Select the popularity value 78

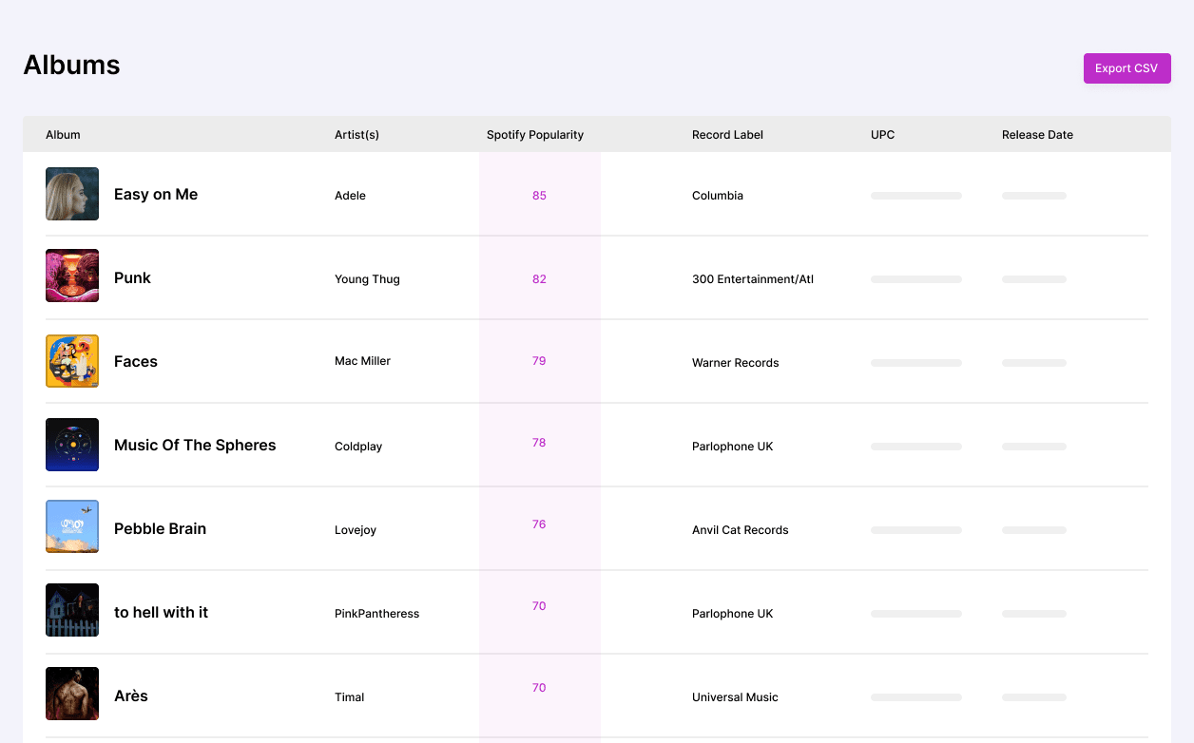(x=539, y=443)
